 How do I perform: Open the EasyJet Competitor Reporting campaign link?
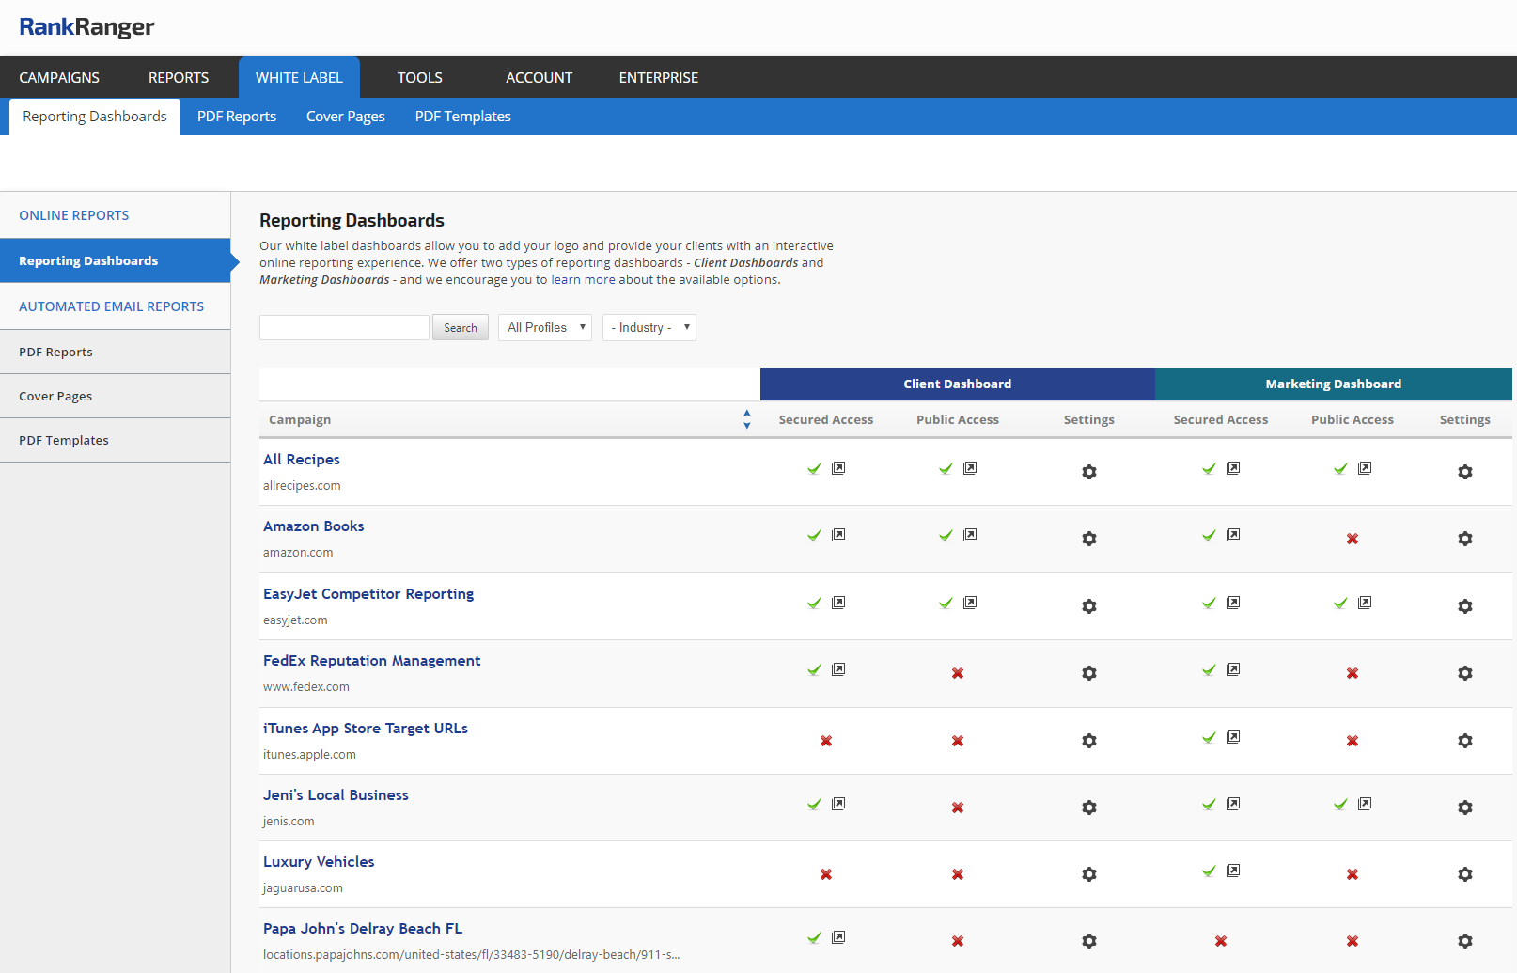point(368,594)
